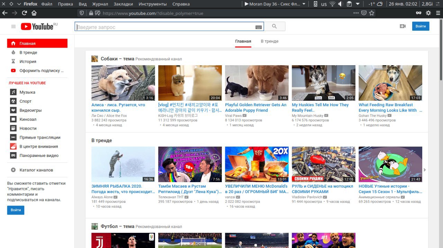
Task: Toggle YouTube guide hamburger menu
Action: (x=13, y=27)
